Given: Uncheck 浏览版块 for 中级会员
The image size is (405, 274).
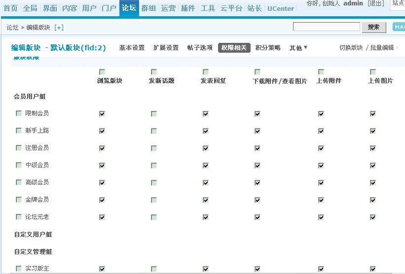Looking at the screenshot, I should click(102, 166).
